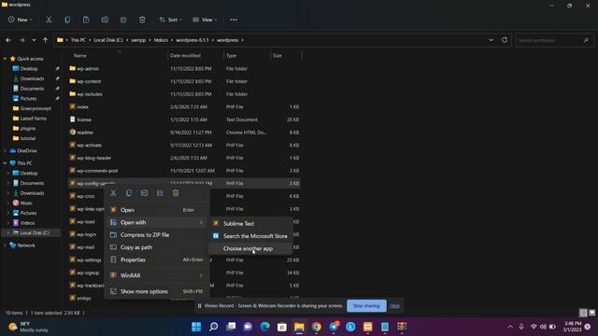Open Properties from the context menu
The image size is (598, 336).
pyautogui.click(x=157, y=259)
